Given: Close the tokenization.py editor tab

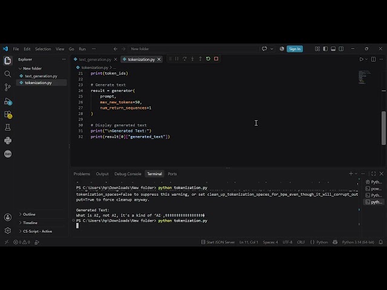Looking at the screenshot, I should click(x=159, y=59).
